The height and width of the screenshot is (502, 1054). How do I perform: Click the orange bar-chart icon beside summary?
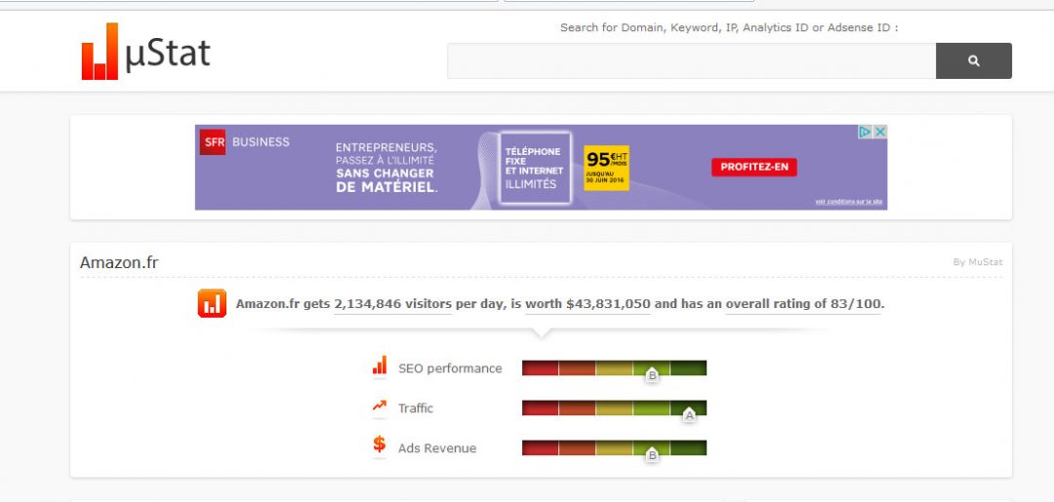pos(212,303)
